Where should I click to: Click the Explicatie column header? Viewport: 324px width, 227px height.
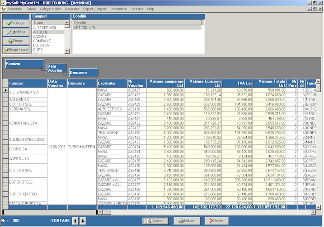[x=112, y=83]
